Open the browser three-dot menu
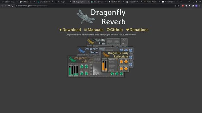 [200, 6]
